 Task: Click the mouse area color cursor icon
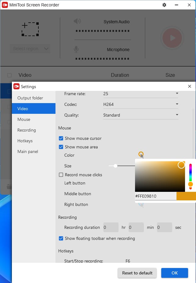point(141,155)
